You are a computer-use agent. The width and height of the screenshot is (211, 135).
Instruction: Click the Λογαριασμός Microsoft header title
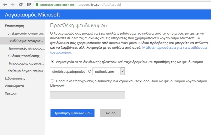[32, 14]
